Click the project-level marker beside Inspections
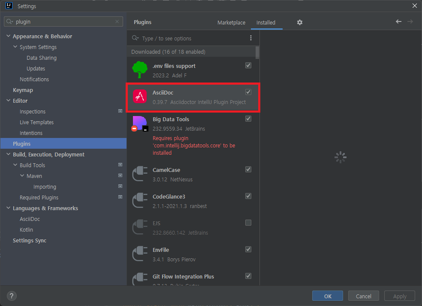This screenshot has width=422, height=306. (121, 111)
